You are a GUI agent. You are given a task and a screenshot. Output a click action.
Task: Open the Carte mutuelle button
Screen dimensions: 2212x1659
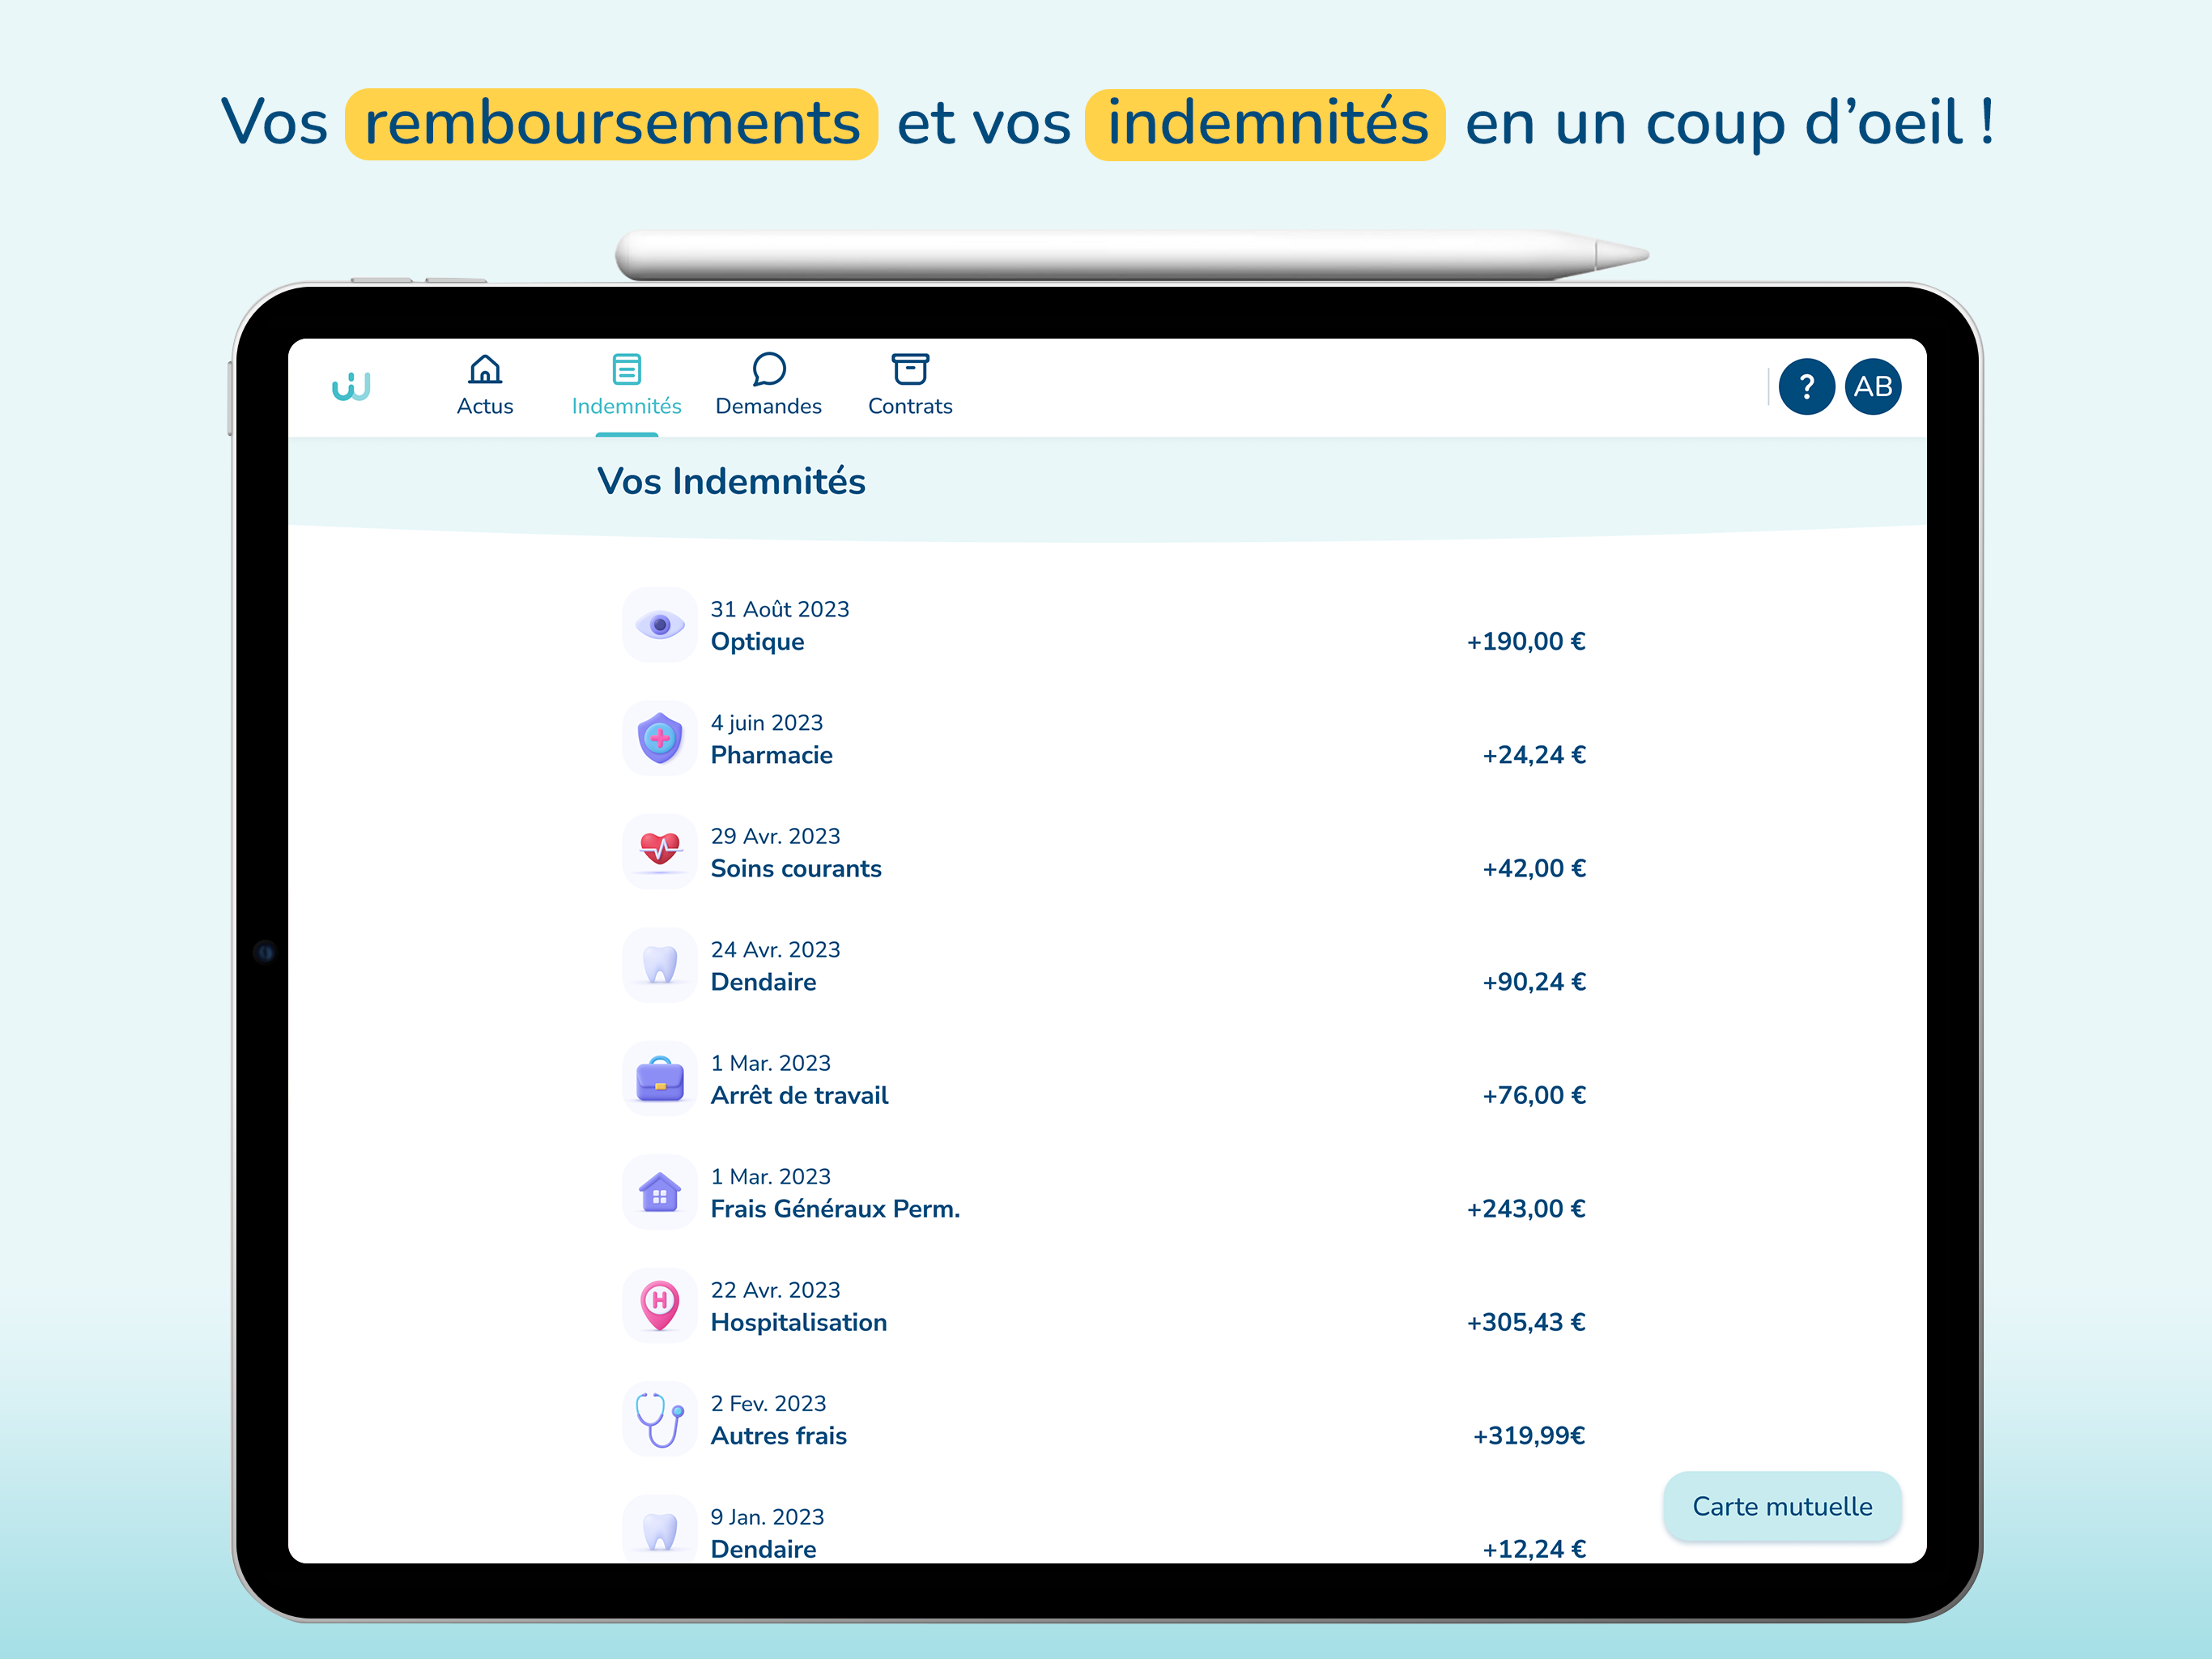pos(1782,1506)
